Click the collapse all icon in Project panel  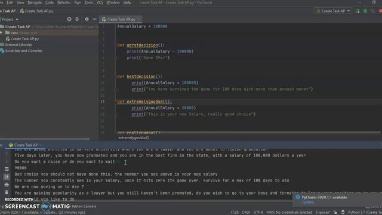pos(77,19)
